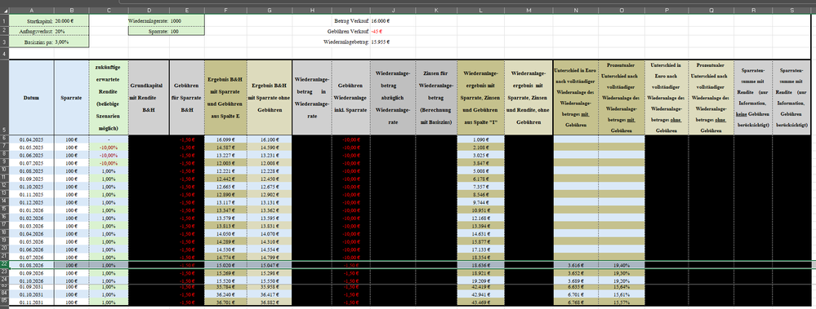
Task: Select column L header
Action: pyautogui.click(x=481, y=11)
